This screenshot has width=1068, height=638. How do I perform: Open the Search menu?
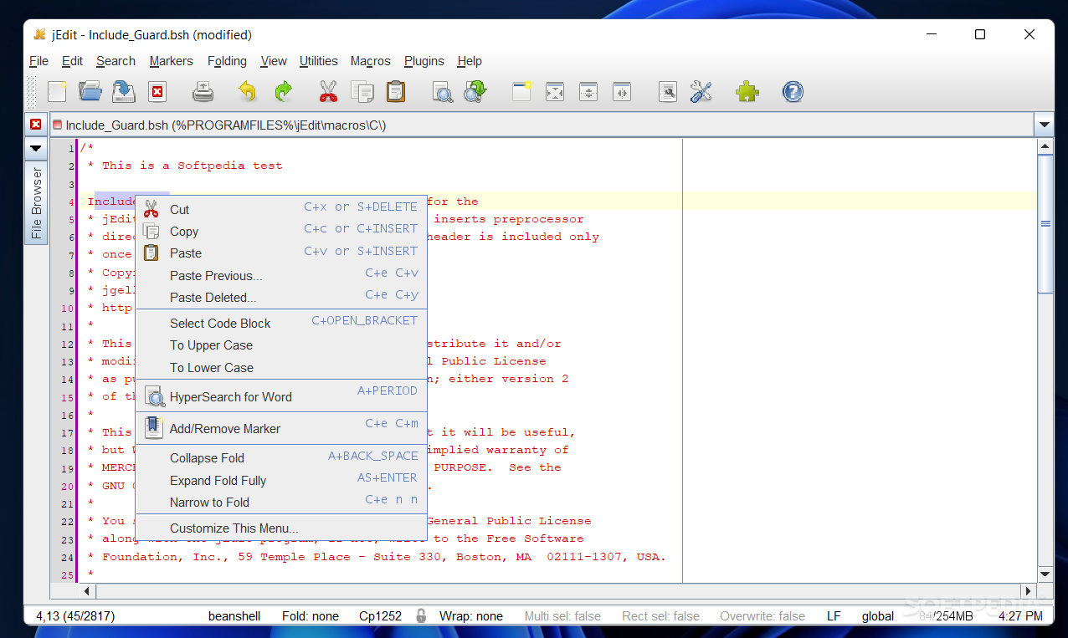[116, 61]
